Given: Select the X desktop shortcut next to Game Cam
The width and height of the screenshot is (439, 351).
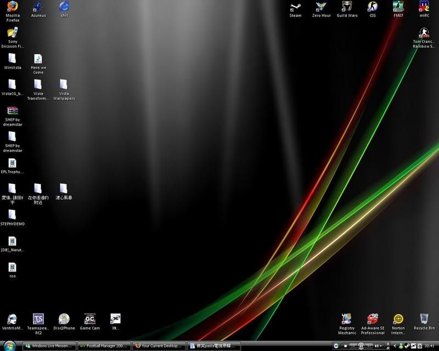Looking at the screenshot, I should point(115,322).
